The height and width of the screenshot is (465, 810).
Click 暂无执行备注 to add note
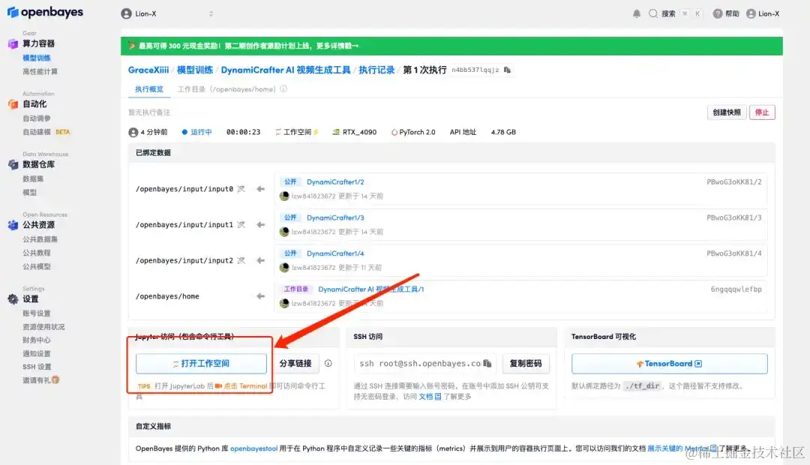point(149,112)
